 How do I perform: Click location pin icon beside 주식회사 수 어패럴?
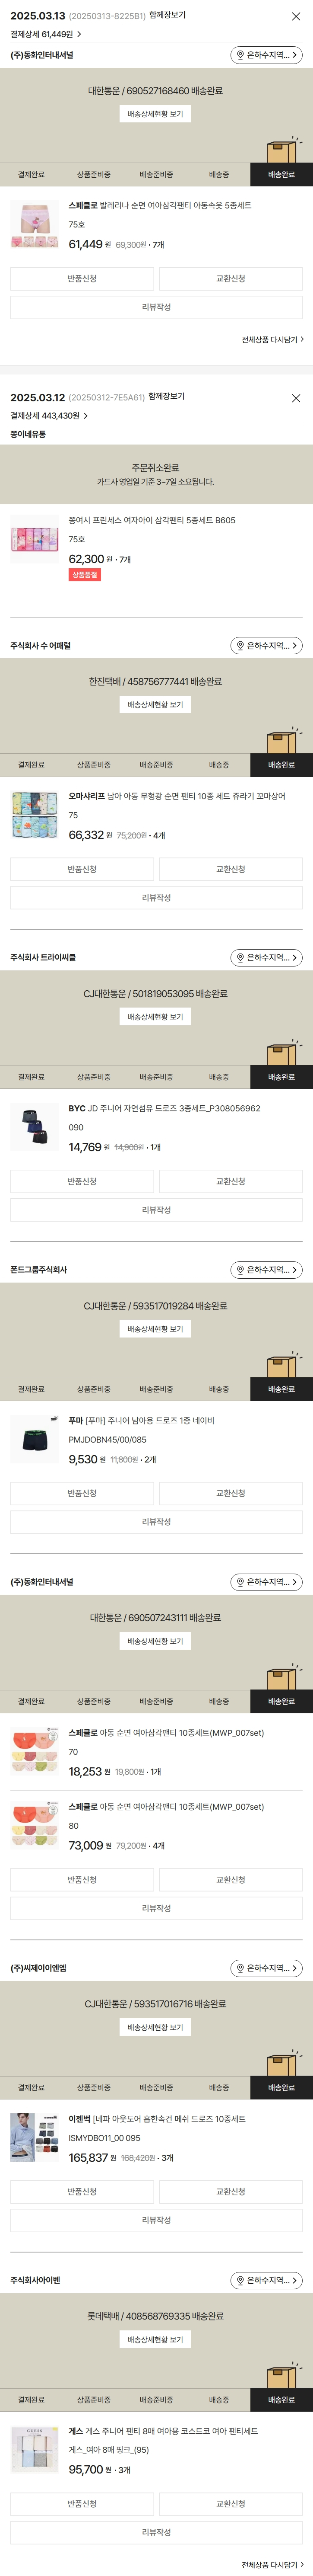click(x=240, y=646)
